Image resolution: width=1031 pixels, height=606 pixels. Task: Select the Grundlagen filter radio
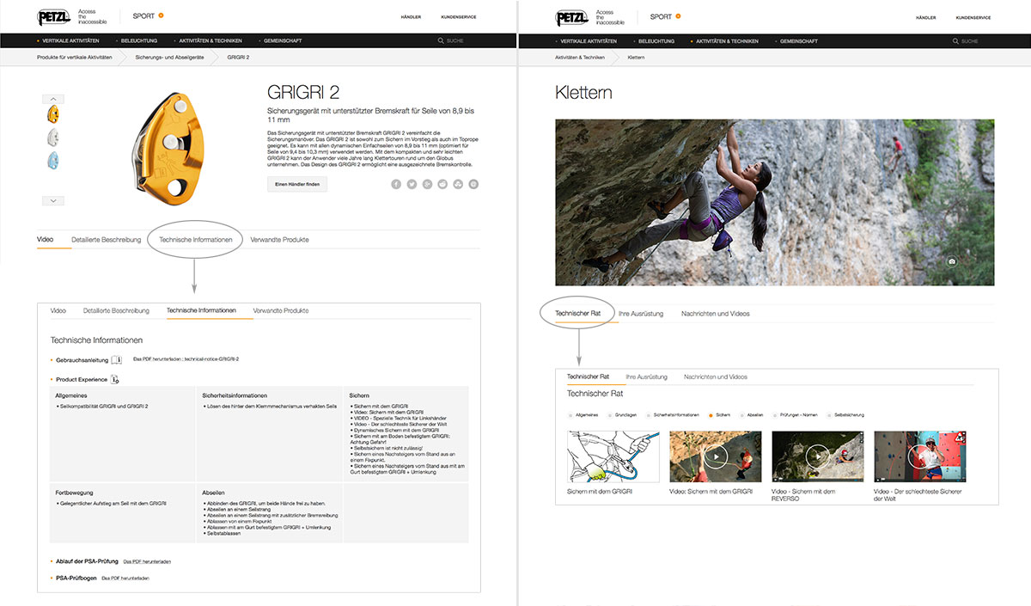point(609,414)
